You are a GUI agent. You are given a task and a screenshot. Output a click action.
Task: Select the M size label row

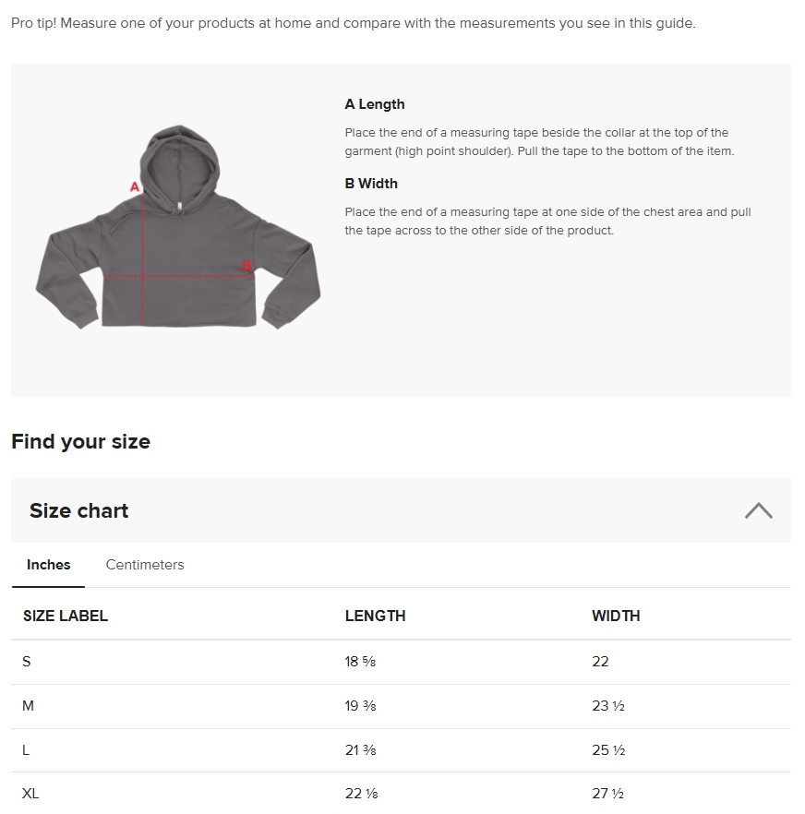click(x=29, y=706)
